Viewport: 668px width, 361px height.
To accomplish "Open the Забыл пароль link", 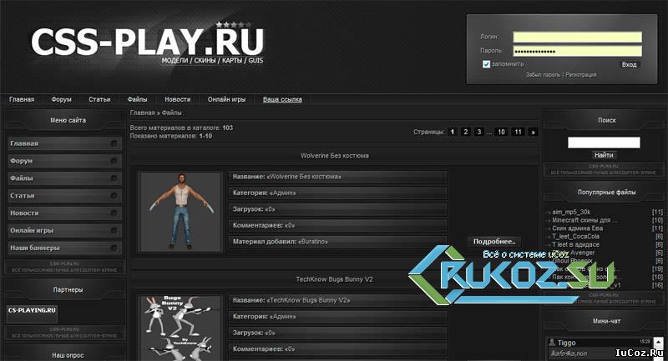I will point(543,74).
